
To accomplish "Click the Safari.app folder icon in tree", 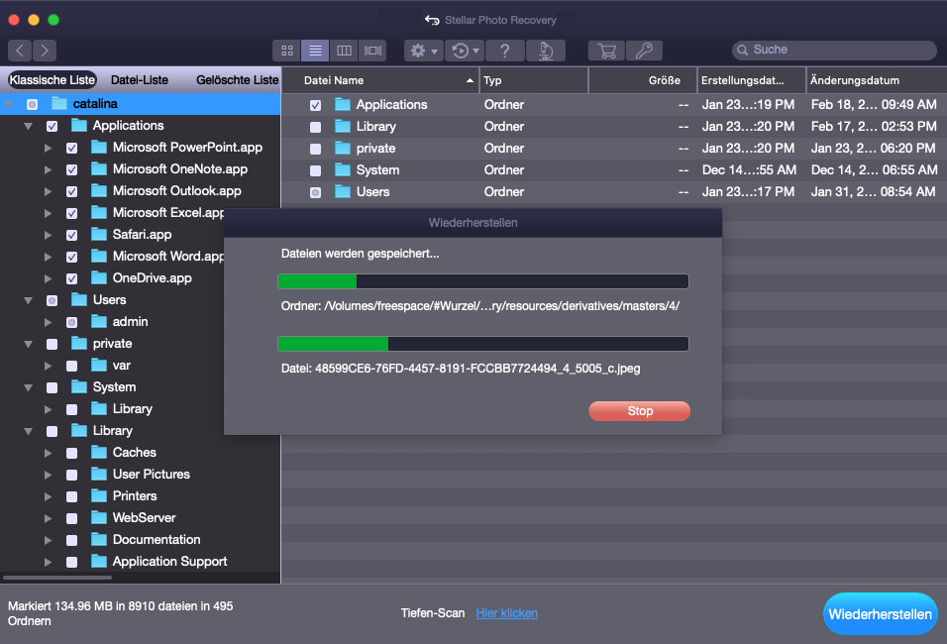I will (x=99, y=234).
